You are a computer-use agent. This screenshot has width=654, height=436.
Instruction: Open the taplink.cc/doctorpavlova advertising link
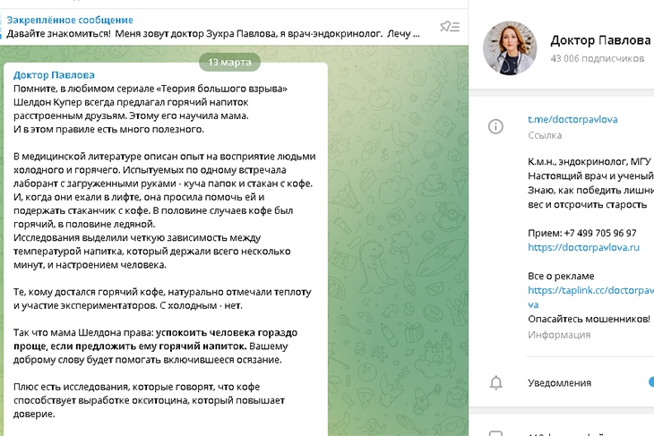click(x=590, y=297)
